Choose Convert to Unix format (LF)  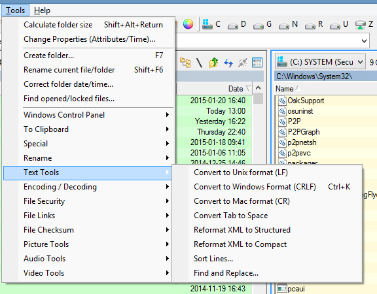[241, 172]
